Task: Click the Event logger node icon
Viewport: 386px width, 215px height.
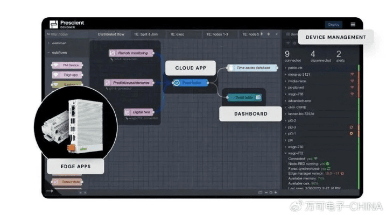Action: (176, 83)
